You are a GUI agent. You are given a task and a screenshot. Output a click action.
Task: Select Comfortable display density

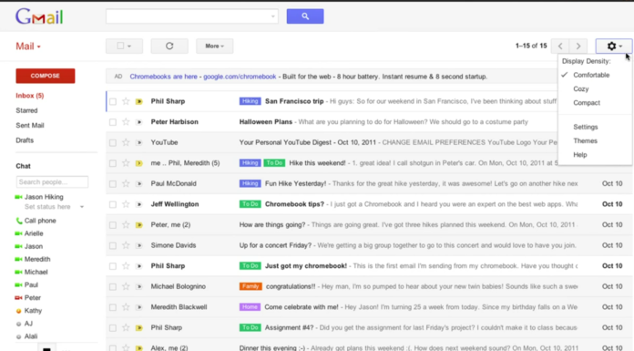click(591, 75)
